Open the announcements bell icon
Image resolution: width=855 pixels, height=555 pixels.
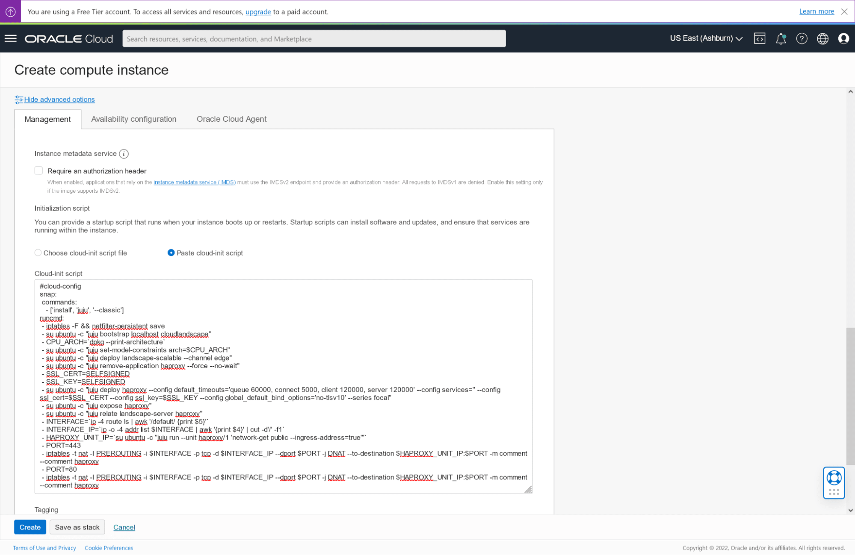(x=781, y=38)
